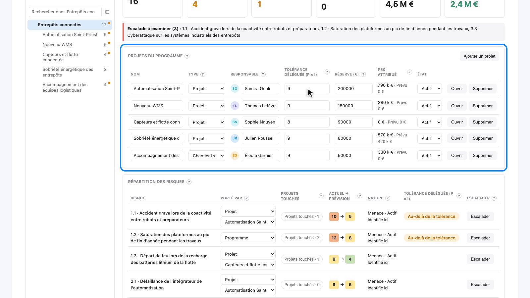This screenshot has height=298, width=530.
Task: Open Type dropdown for Nouveau WMS
Action: (207, 106)
